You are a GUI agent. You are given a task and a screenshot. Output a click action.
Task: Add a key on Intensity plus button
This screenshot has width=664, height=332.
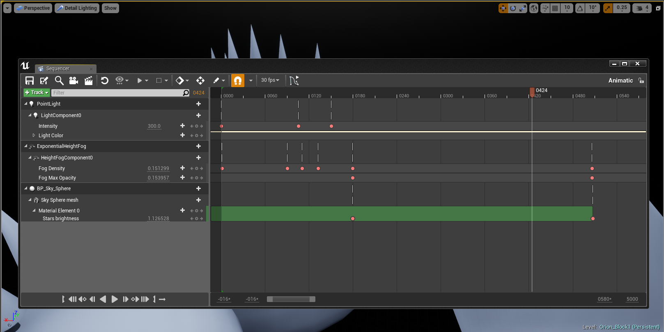182,126
